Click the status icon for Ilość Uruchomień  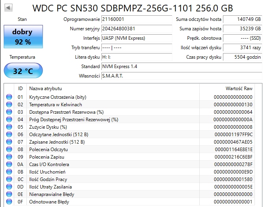(x=9, y=172)
